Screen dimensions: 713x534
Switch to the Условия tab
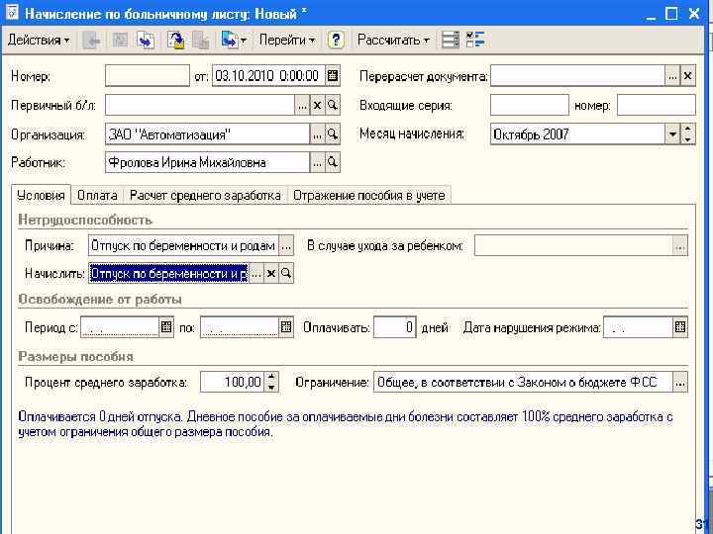[41, 195]
